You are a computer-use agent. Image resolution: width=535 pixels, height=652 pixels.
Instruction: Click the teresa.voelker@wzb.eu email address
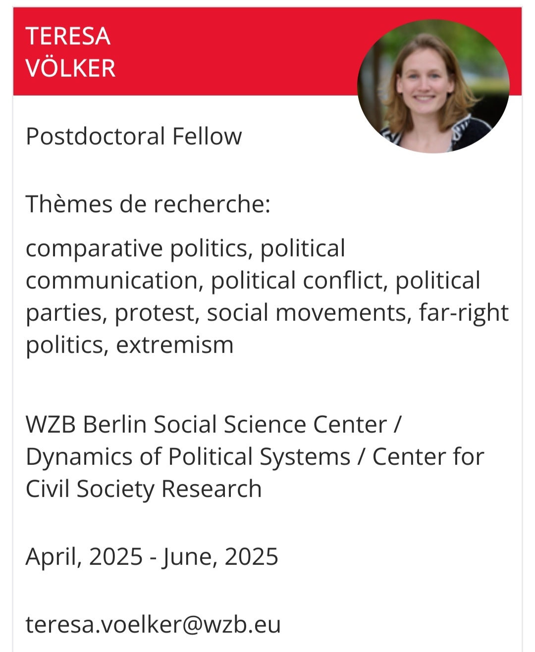tap(153, 624)
